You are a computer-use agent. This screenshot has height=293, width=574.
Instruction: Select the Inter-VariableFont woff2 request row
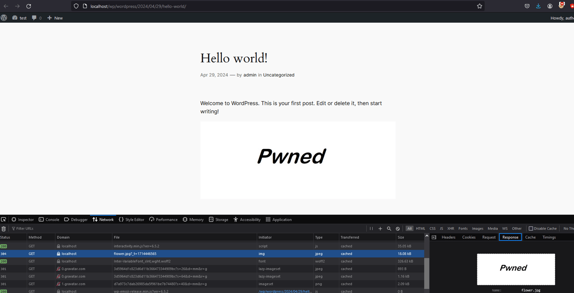[212, 261]
